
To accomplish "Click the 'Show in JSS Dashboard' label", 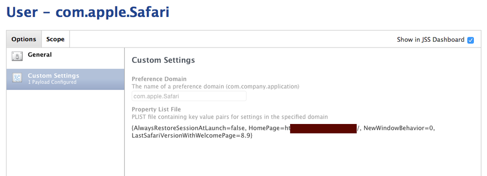I will coord(430,40).
